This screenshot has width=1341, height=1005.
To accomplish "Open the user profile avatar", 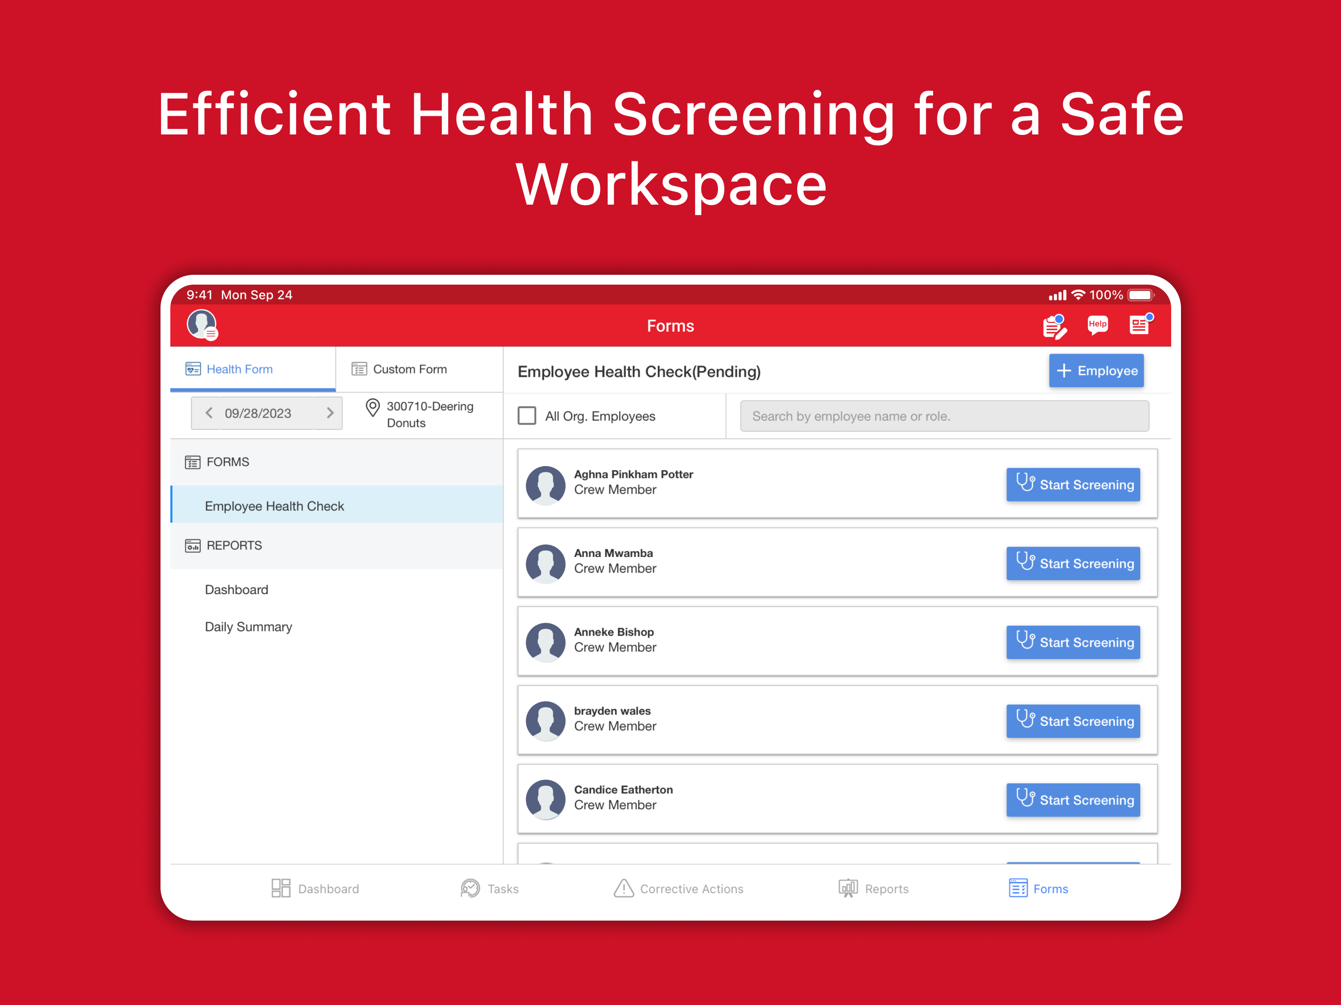I will 202,325.
